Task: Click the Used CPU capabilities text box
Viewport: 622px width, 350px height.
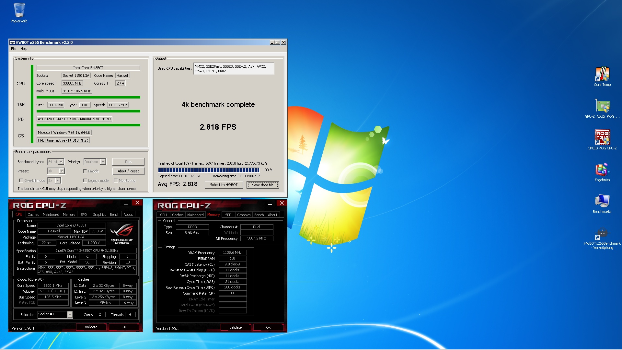Action: pos(234,69)
